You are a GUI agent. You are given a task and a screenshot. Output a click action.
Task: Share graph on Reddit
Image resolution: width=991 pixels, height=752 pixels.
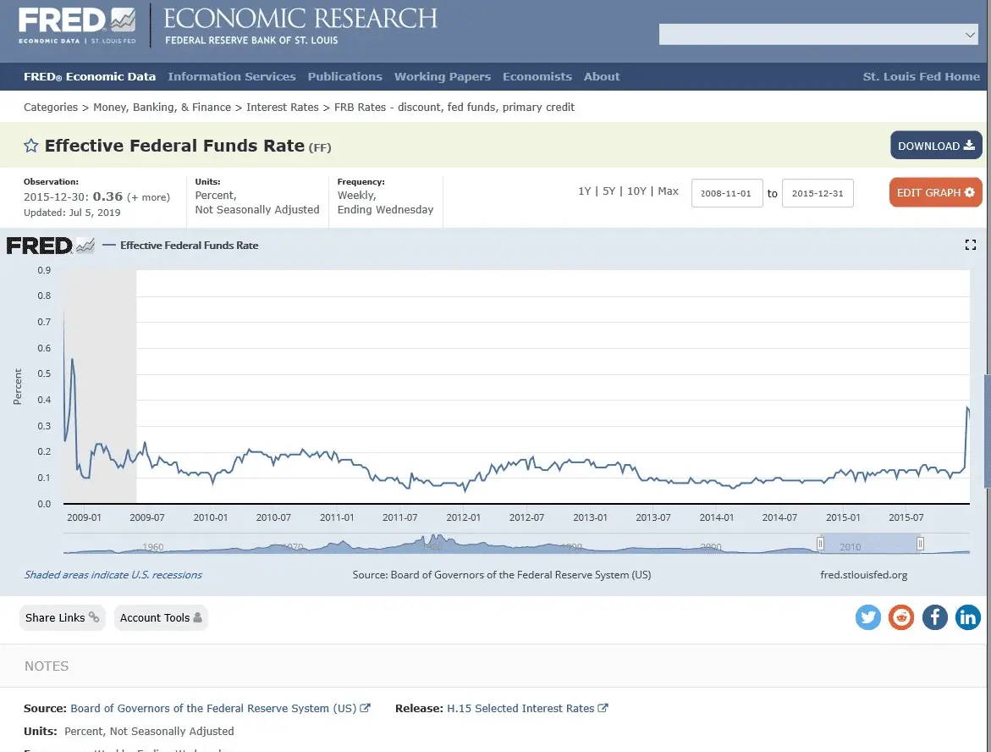point(901,617)
